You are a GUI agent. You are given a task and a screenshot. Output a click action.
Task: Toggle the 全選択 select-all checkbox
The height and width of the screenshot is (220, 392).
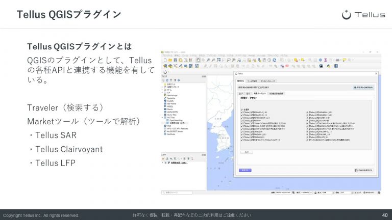(242, 109)
